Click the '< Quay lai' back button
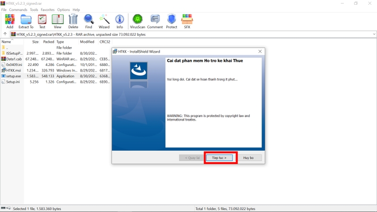Viewport: 377px width, 212px height. click(x=192, y=158)
